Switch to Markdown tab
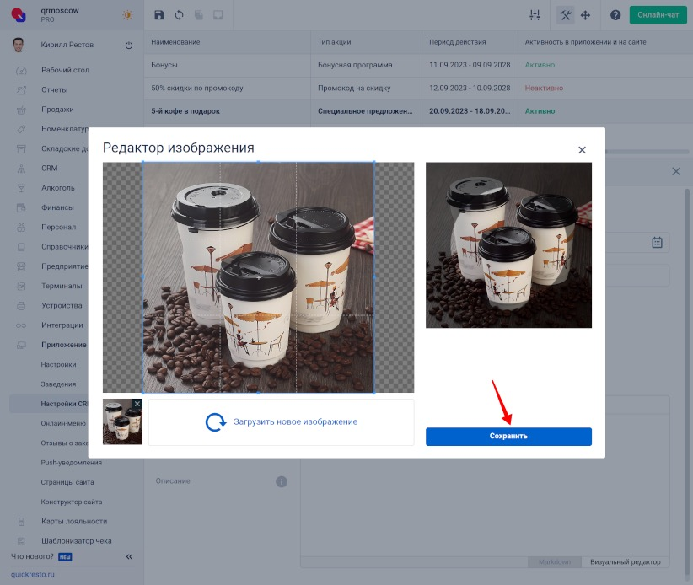Screen dimensions: 693x585 coord(554,561)
